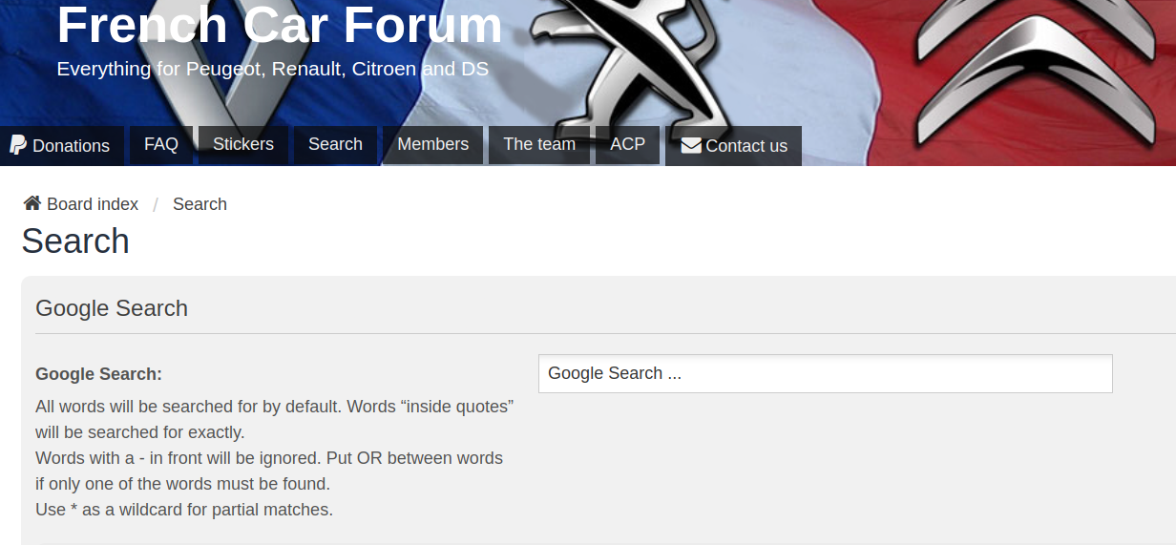Click the French Car Forum site title
Screen dimensions: 1176x545
click(280, 26)
